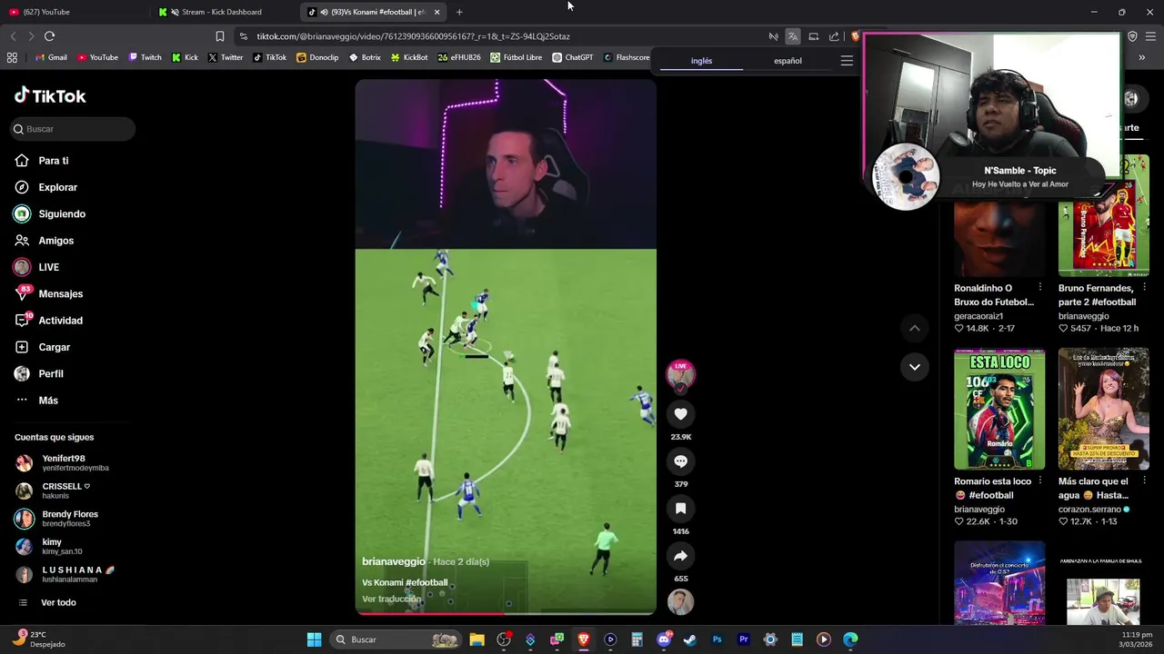
Task: Click the share icon in the address bar
Action: [834, 36]
